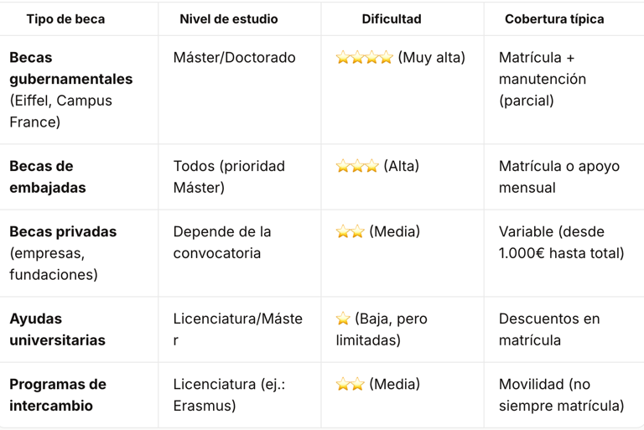This screenshot has width=644, height=430.
Task: Select the "Becas privadas" row title
Action: [x=63, y=231]
